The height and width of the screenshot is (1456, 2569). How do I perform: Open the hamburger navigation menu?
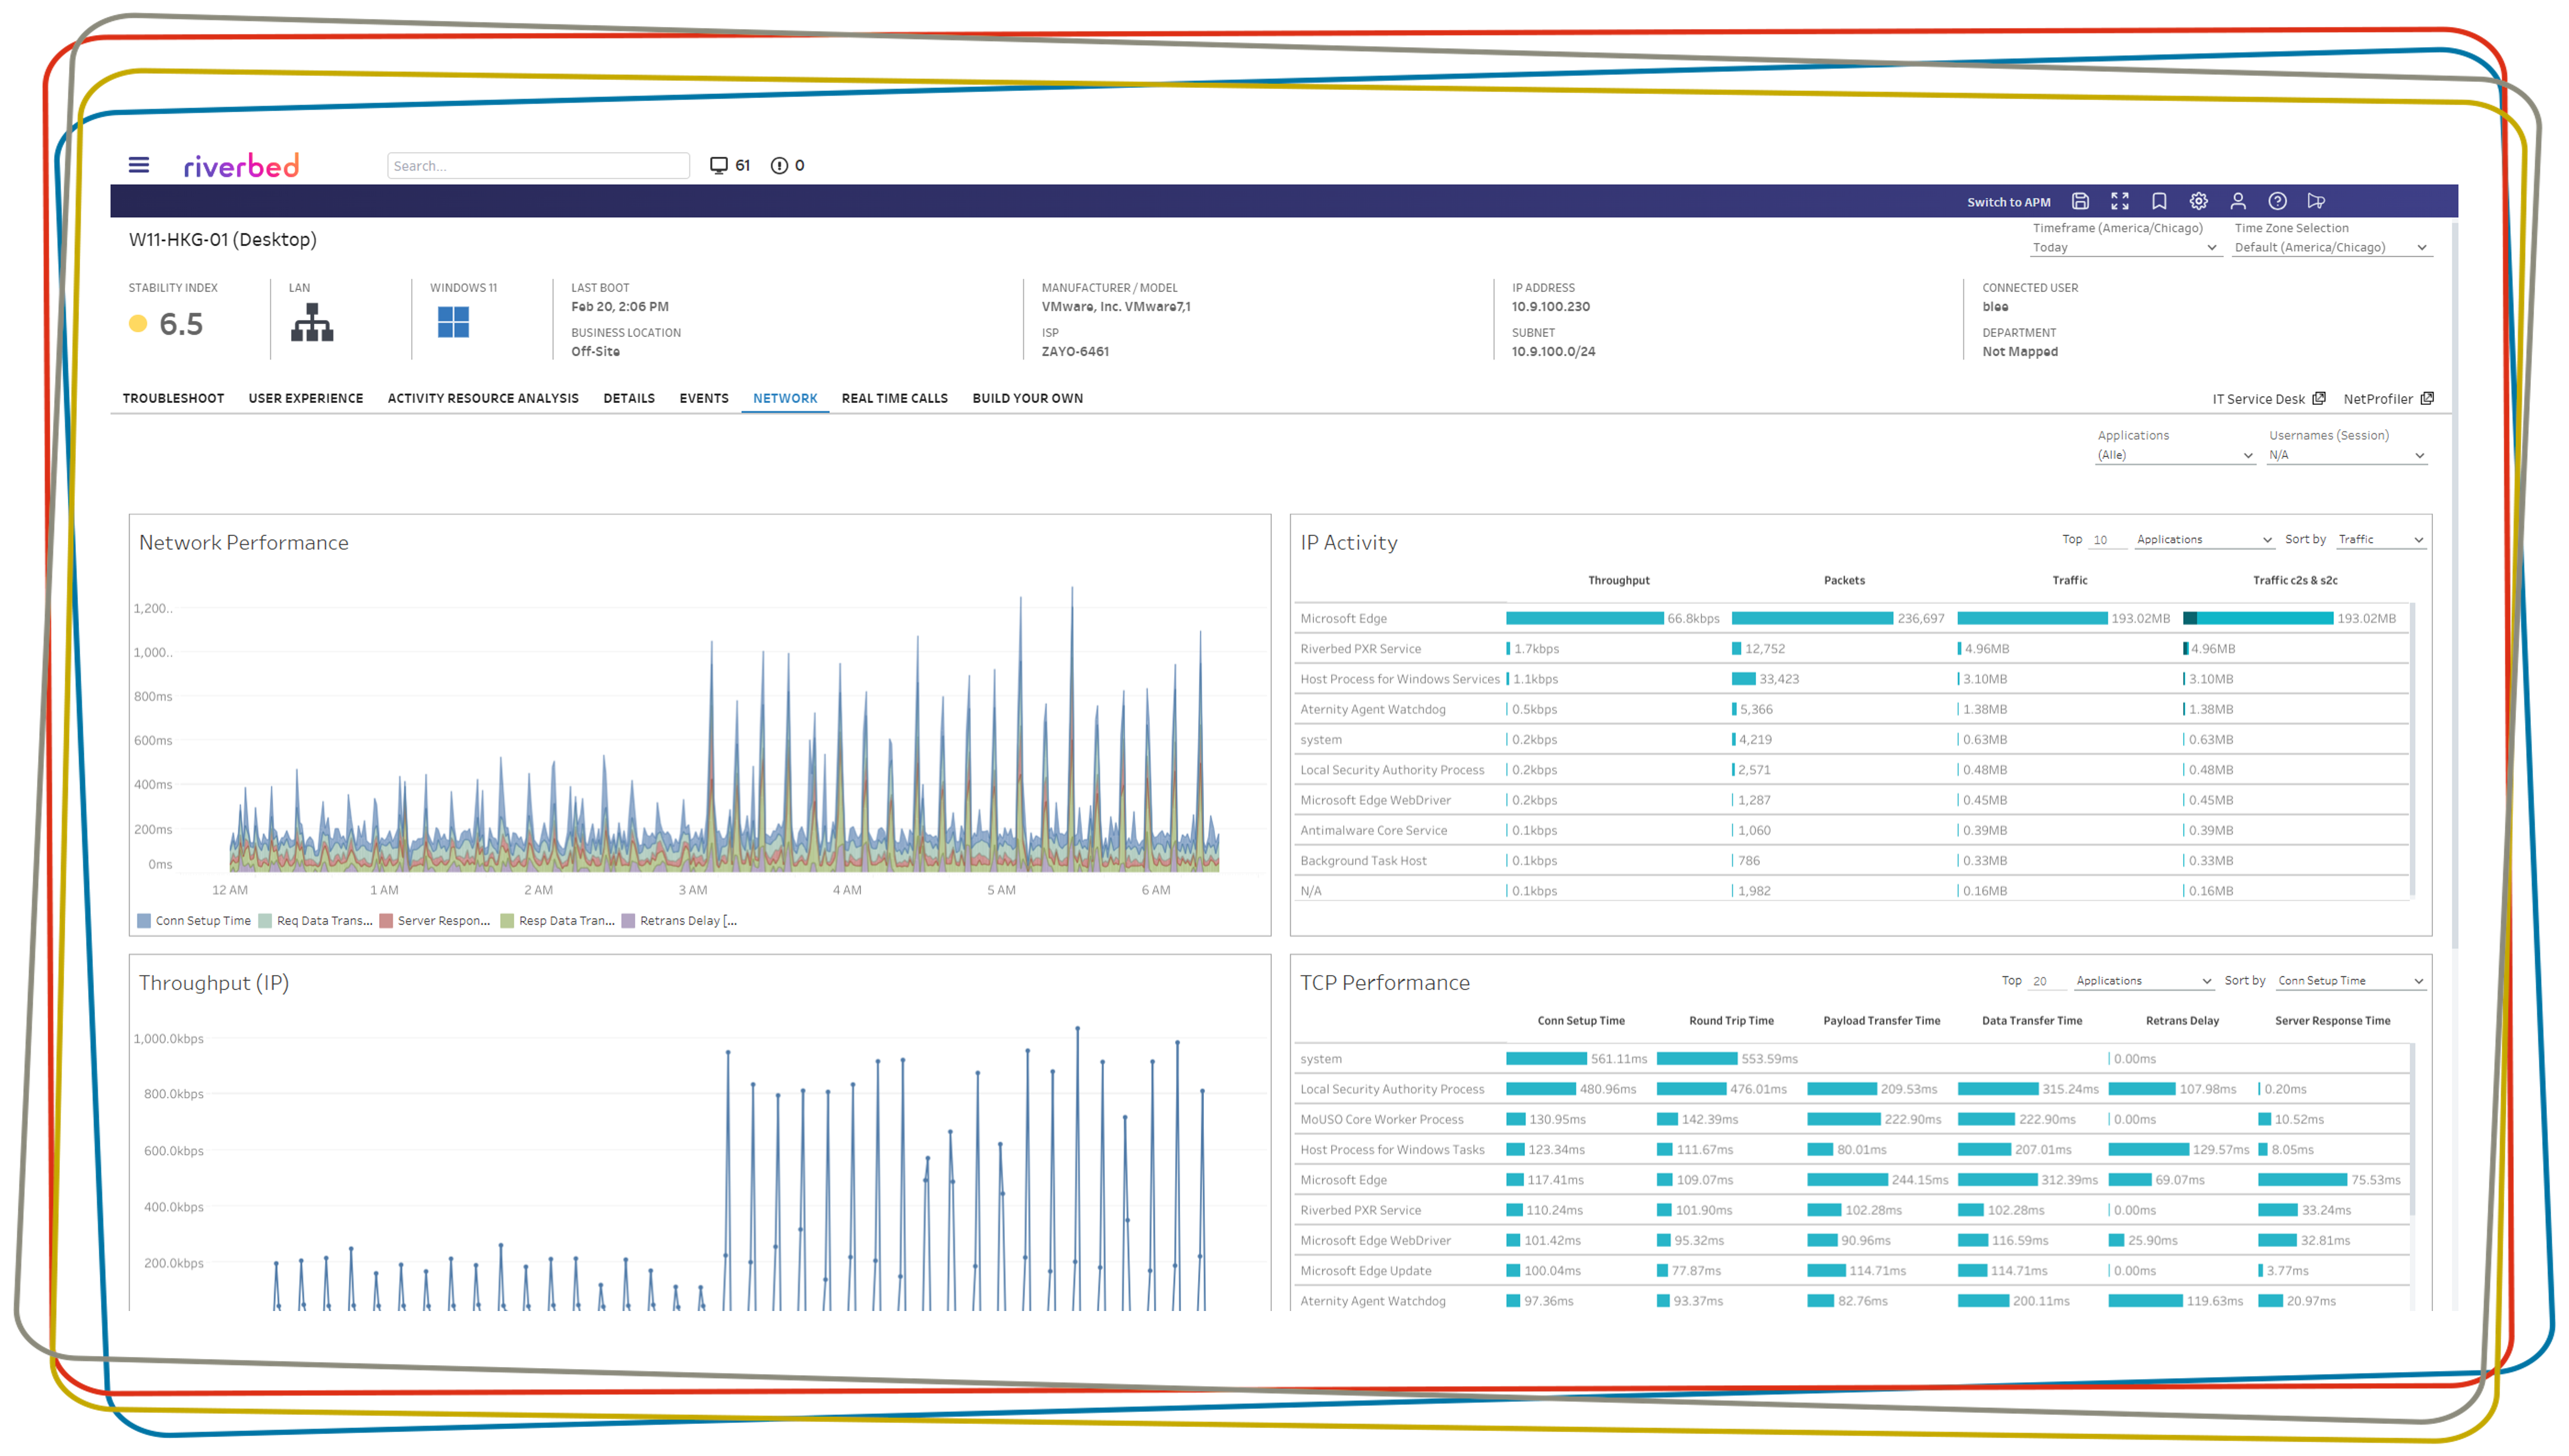click(x=139, y=165)
